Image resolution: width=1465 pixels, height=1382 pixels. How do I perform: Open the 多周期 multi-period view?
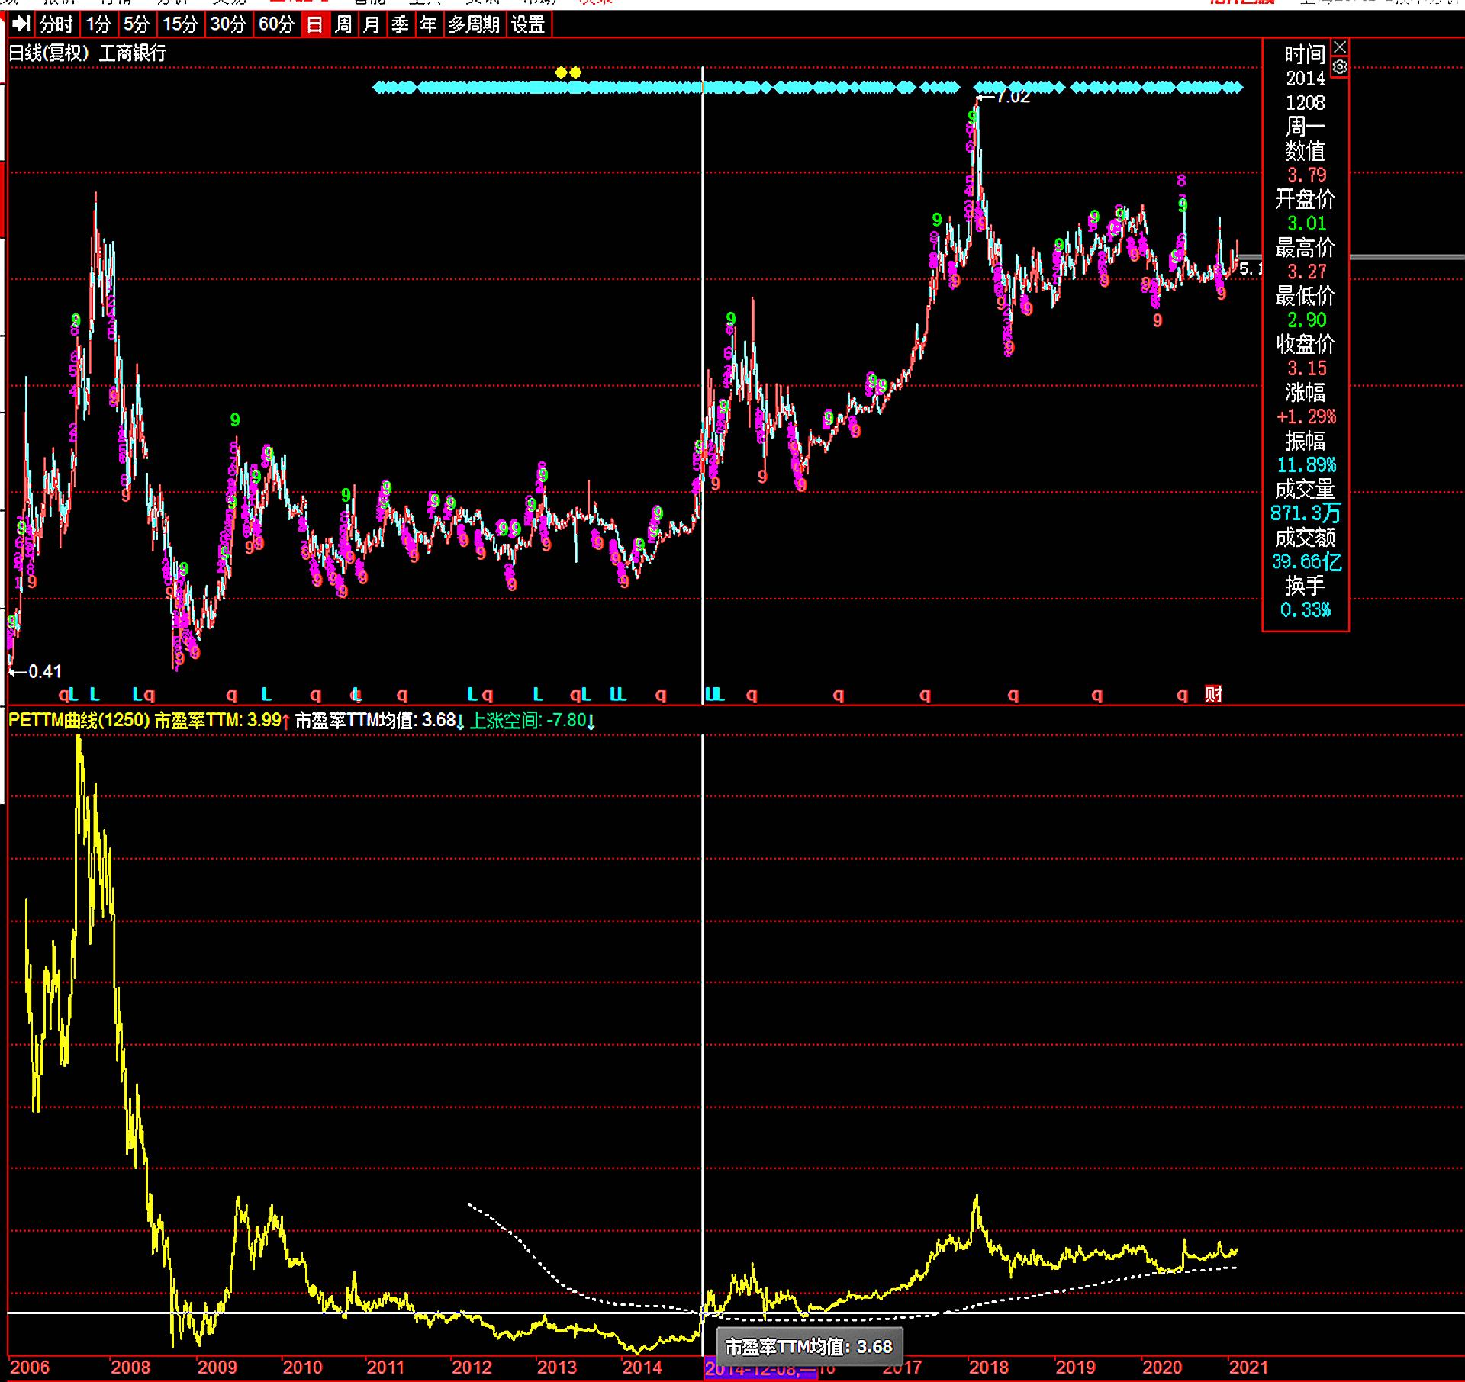point(473,24)
